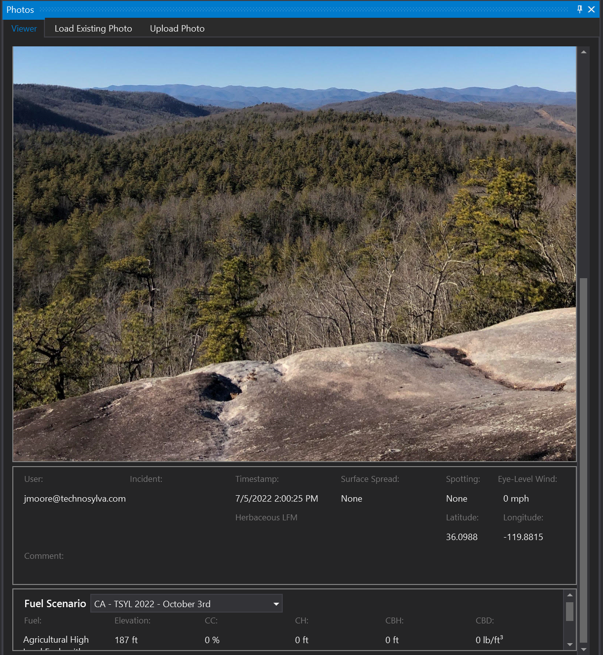Select the jmoore@technosylva.com user email
This screenshot has width=603, height=655.
(75, 499)
